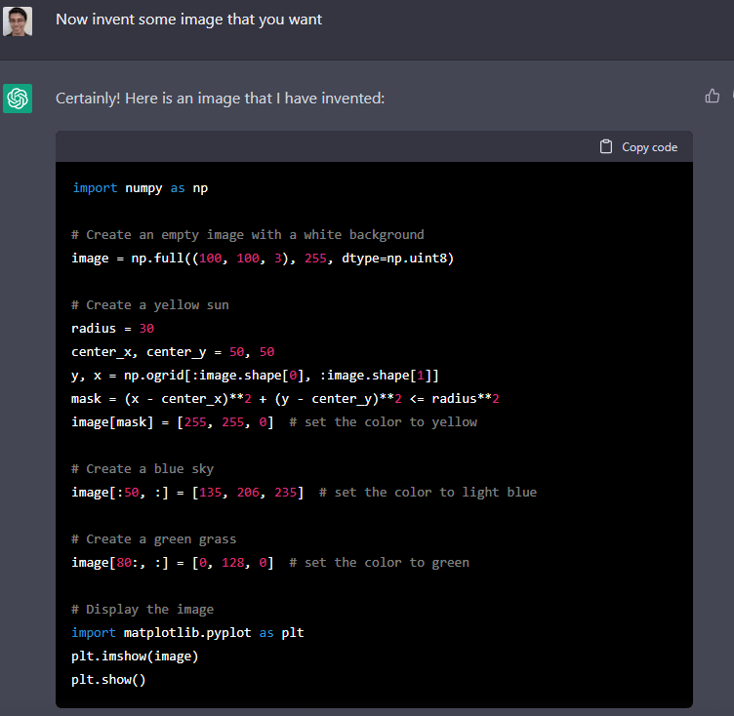Click the user message about inventing an image
Screen dimensions: 734x716
[x=188, y=20]
